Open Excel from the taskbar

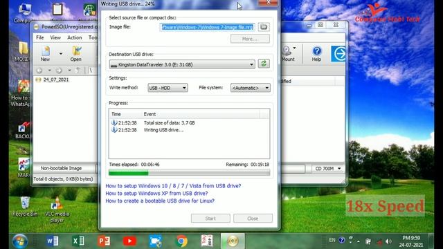point(78,241)
